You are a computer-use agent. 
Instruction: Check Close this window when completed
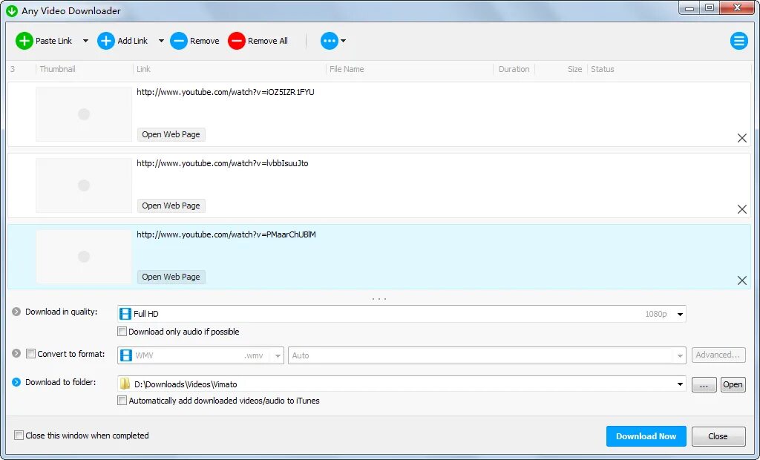point(19,436)
